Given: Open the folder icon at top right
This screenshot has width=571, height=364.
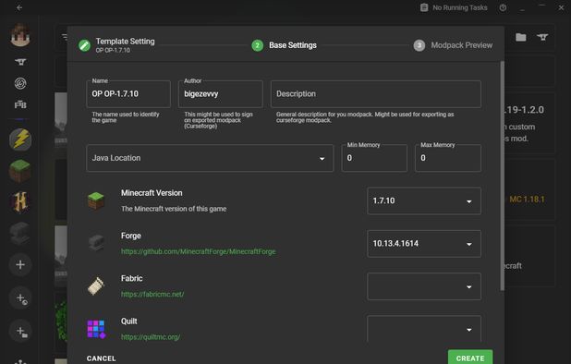Looking at the screenshot, I should (x=521, y=37).
